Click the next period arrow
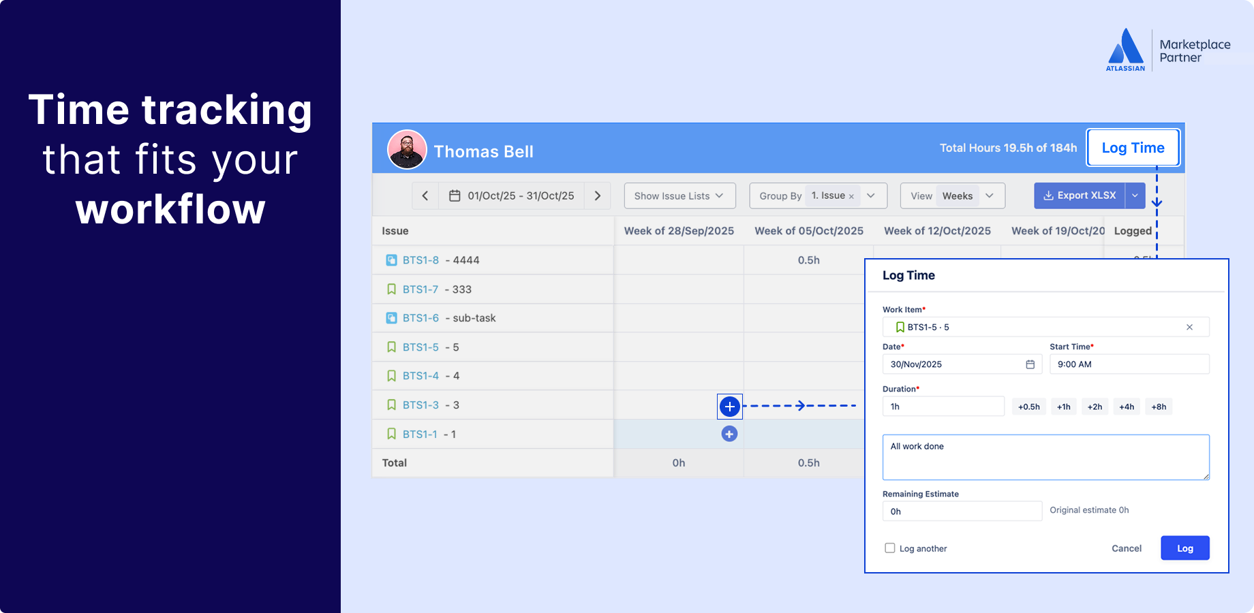The image size is (1254, 613). pyautogui.click(x=598, y=195)
